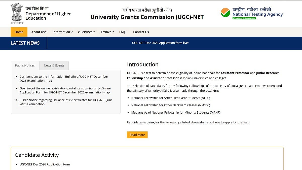Select the Public Notices tab
The width and height of the screenshot is (302, 170).
(25, 65)
